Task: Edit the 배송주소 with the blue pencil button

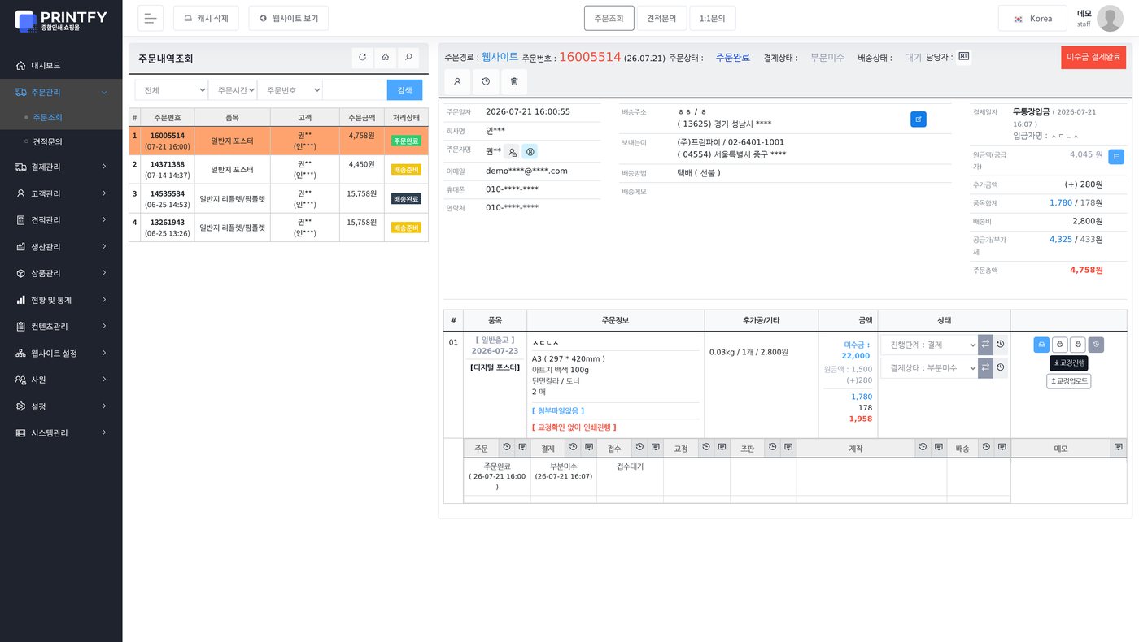Action: pos(918,119)
